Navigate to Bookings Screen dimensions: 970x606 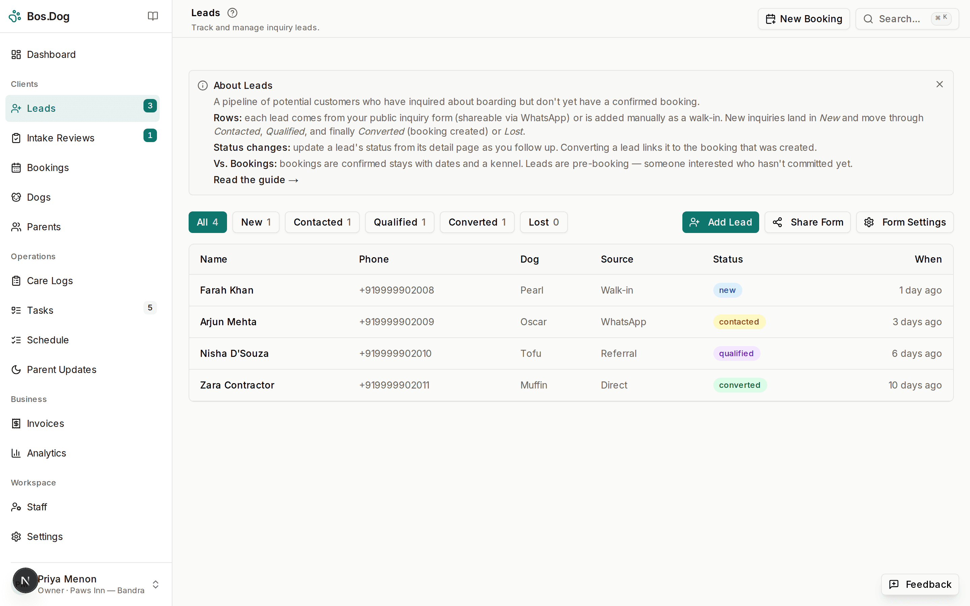tap(83, 168)
